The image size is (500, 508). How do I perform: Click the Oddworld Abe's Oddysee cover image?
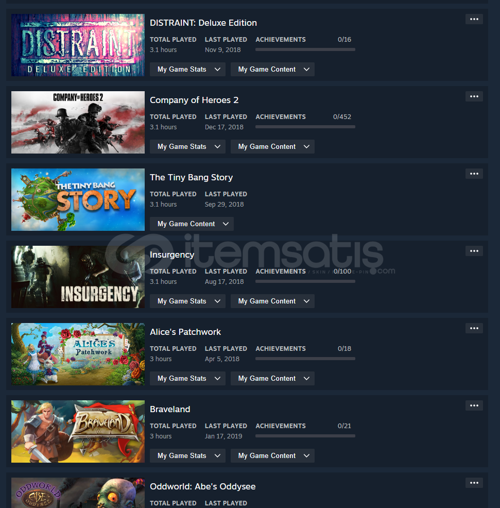tap(78, 493)
